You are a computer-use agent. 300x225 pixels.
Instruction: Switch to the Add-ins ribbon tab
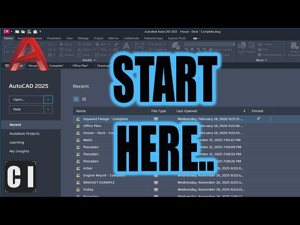(113, 38)
